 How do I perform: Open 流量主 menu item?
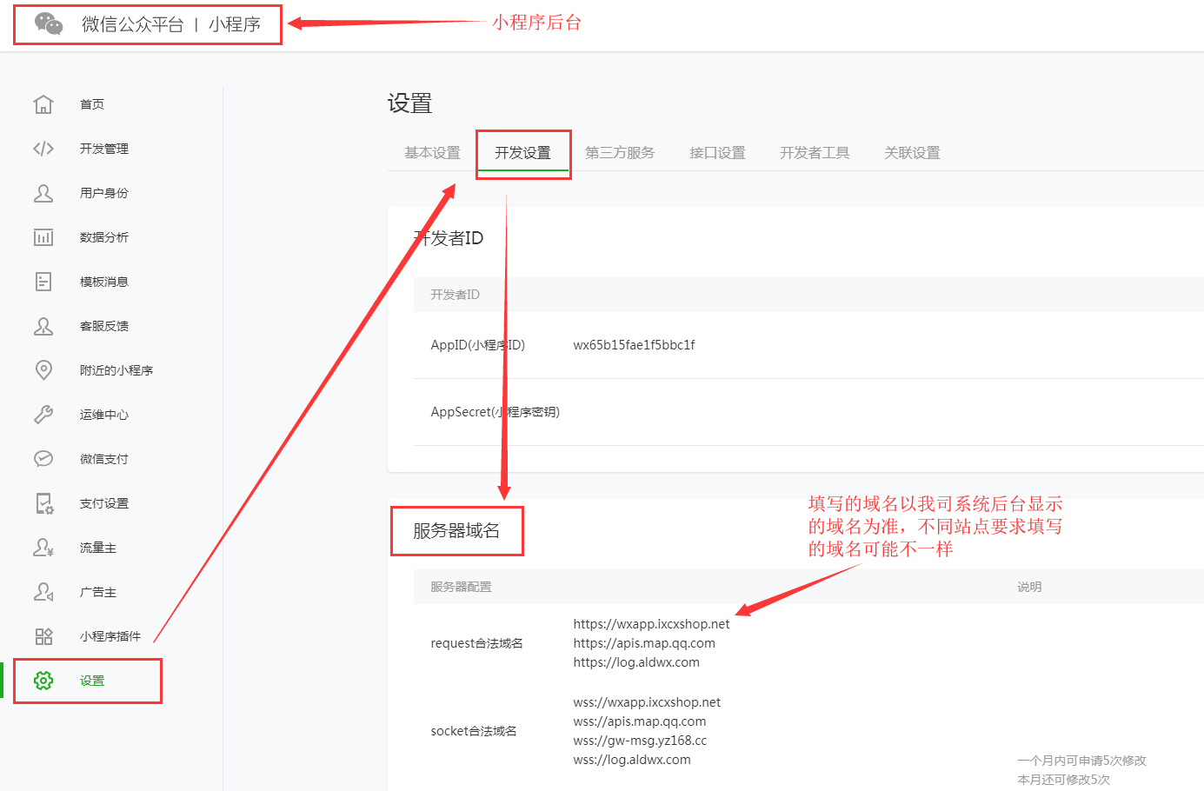point(98,548)
